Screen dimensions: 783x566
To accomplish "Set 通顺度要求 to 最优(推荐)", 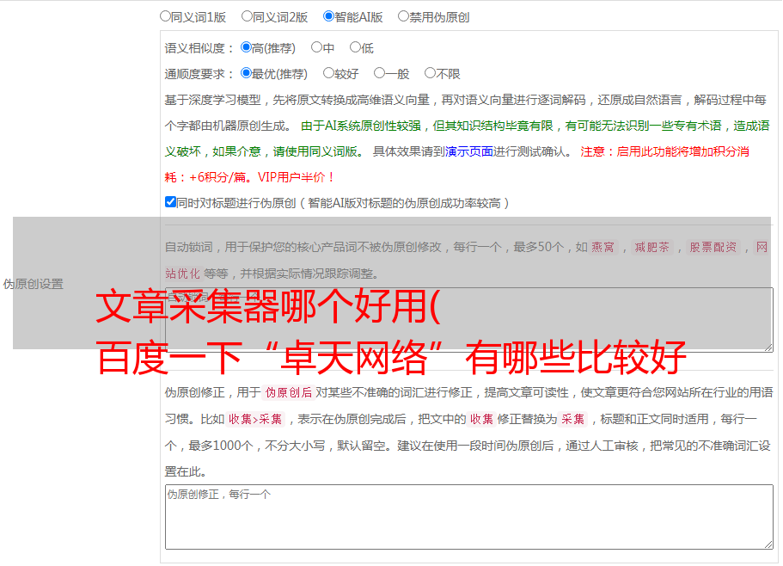I will point(246,73).
